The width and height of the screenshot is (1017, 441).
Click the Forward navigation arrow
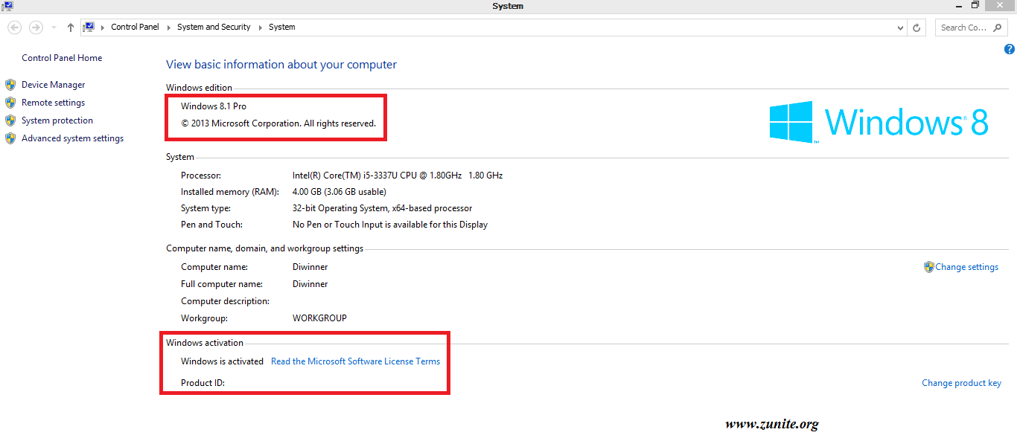(x=35, y=28)
